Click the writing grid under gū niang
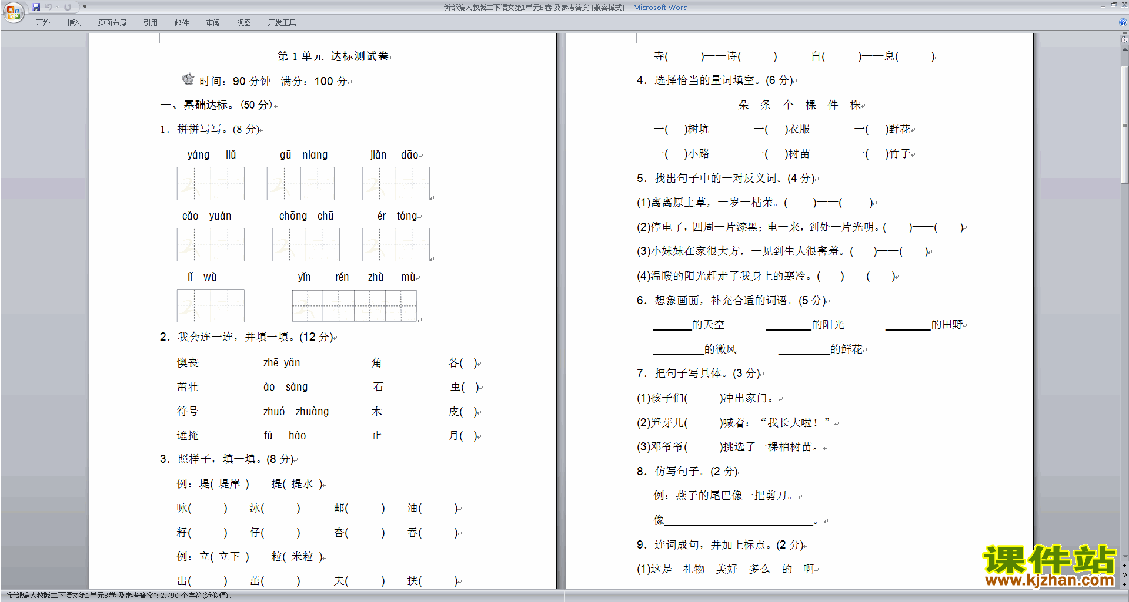Viewport: 1129px width, 602px height. (300, 183)
